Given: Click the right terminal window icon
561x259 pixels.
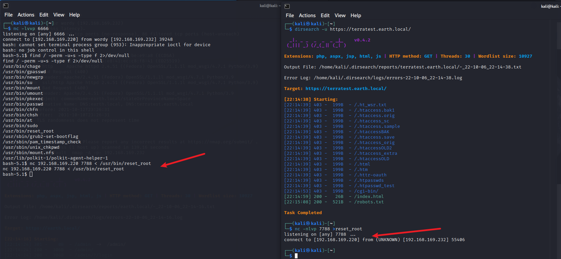Looking at the screenshot, I should point(287,6).
